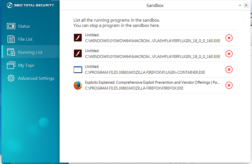The width and height of the screenshot is (252, 164).
Task: Click the File List document icon
Action: point(11,39)
